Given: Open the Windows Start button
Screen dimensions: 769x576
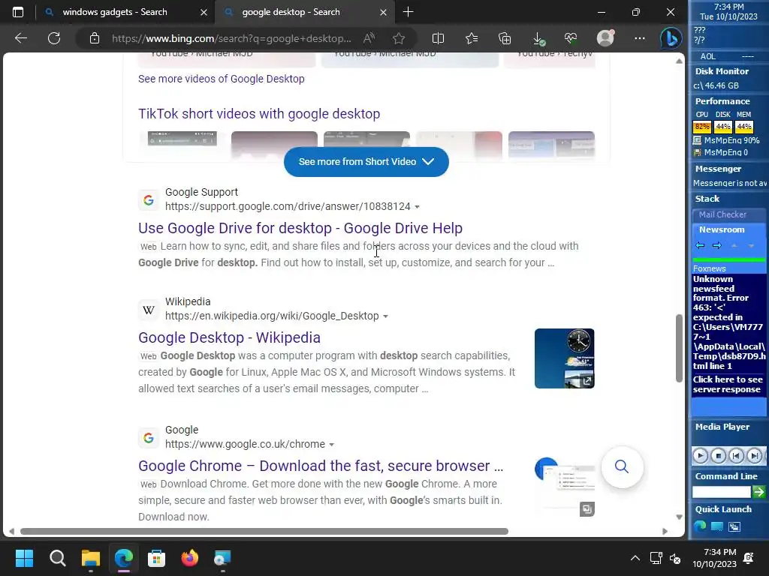Looking at the screenshot, I should [x=24, y=558].
